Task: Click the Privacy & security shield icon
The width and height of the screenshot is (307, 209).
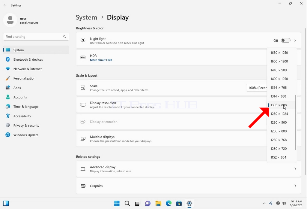Action: tap(8, 125)
